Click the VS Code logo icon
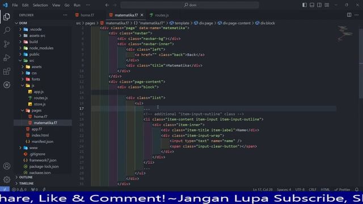363x204 pixels. pyautogui.click(x=5, y=5)
